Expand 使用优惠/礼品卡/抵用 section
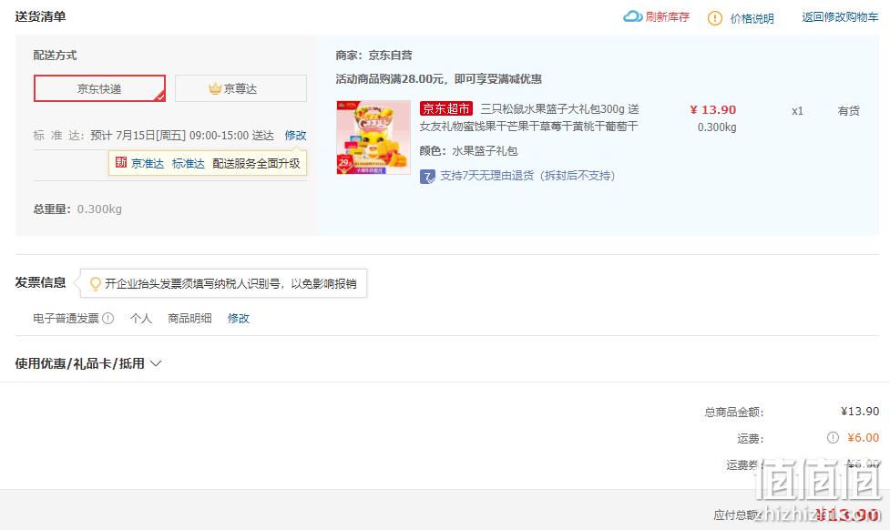Viewport: 890px width, 530px height. [x=88, y=363]
